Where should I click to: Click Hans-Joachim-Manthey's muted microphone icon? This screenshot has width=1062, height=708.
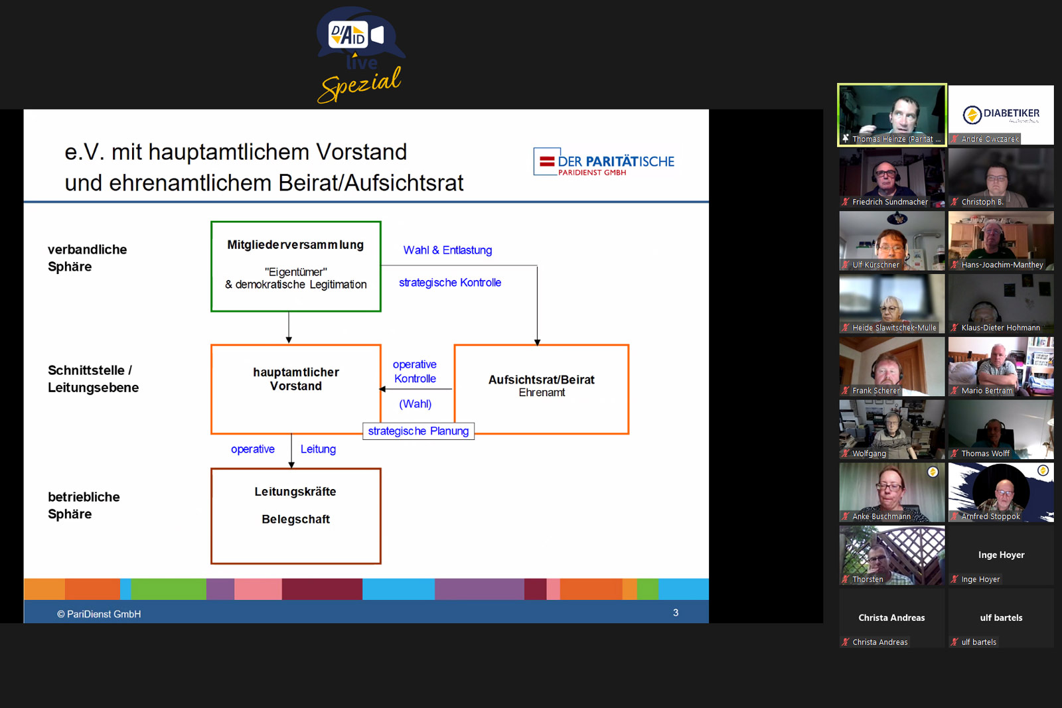954,265
